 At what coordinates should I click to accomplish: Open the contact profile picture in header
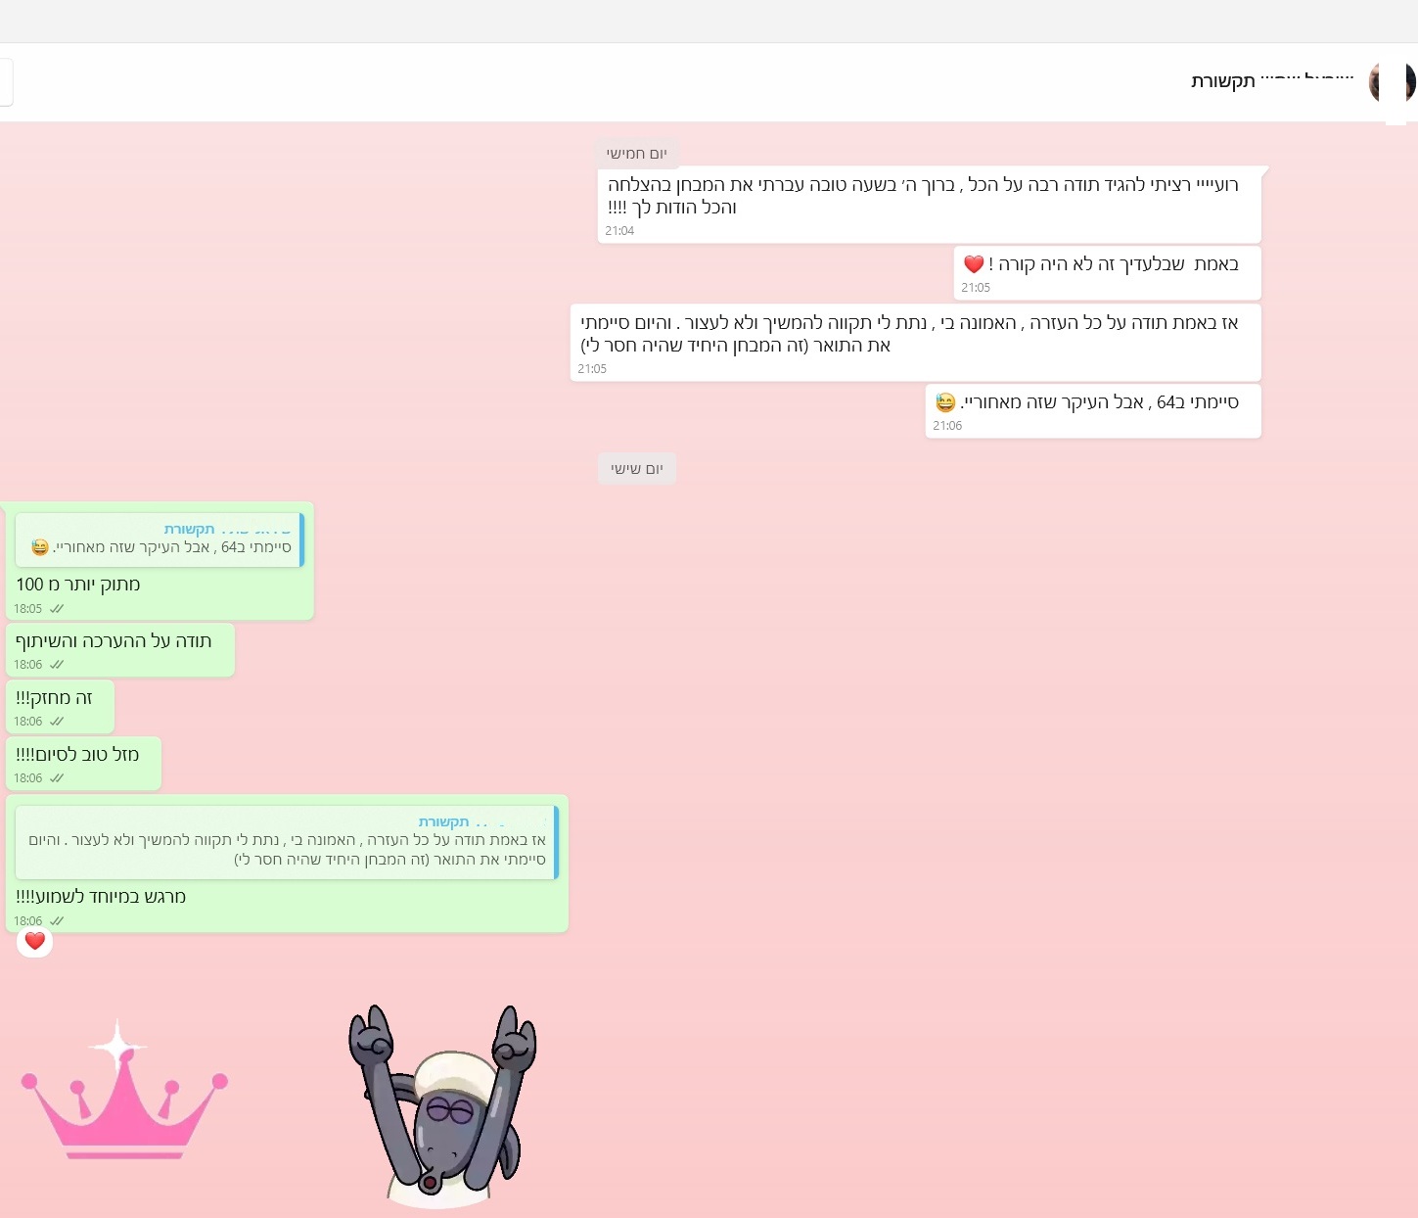(x=1390, y=82)
